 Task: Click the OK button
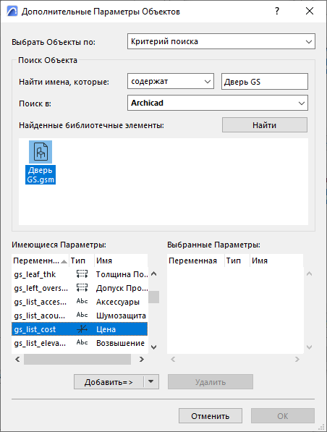283,416
